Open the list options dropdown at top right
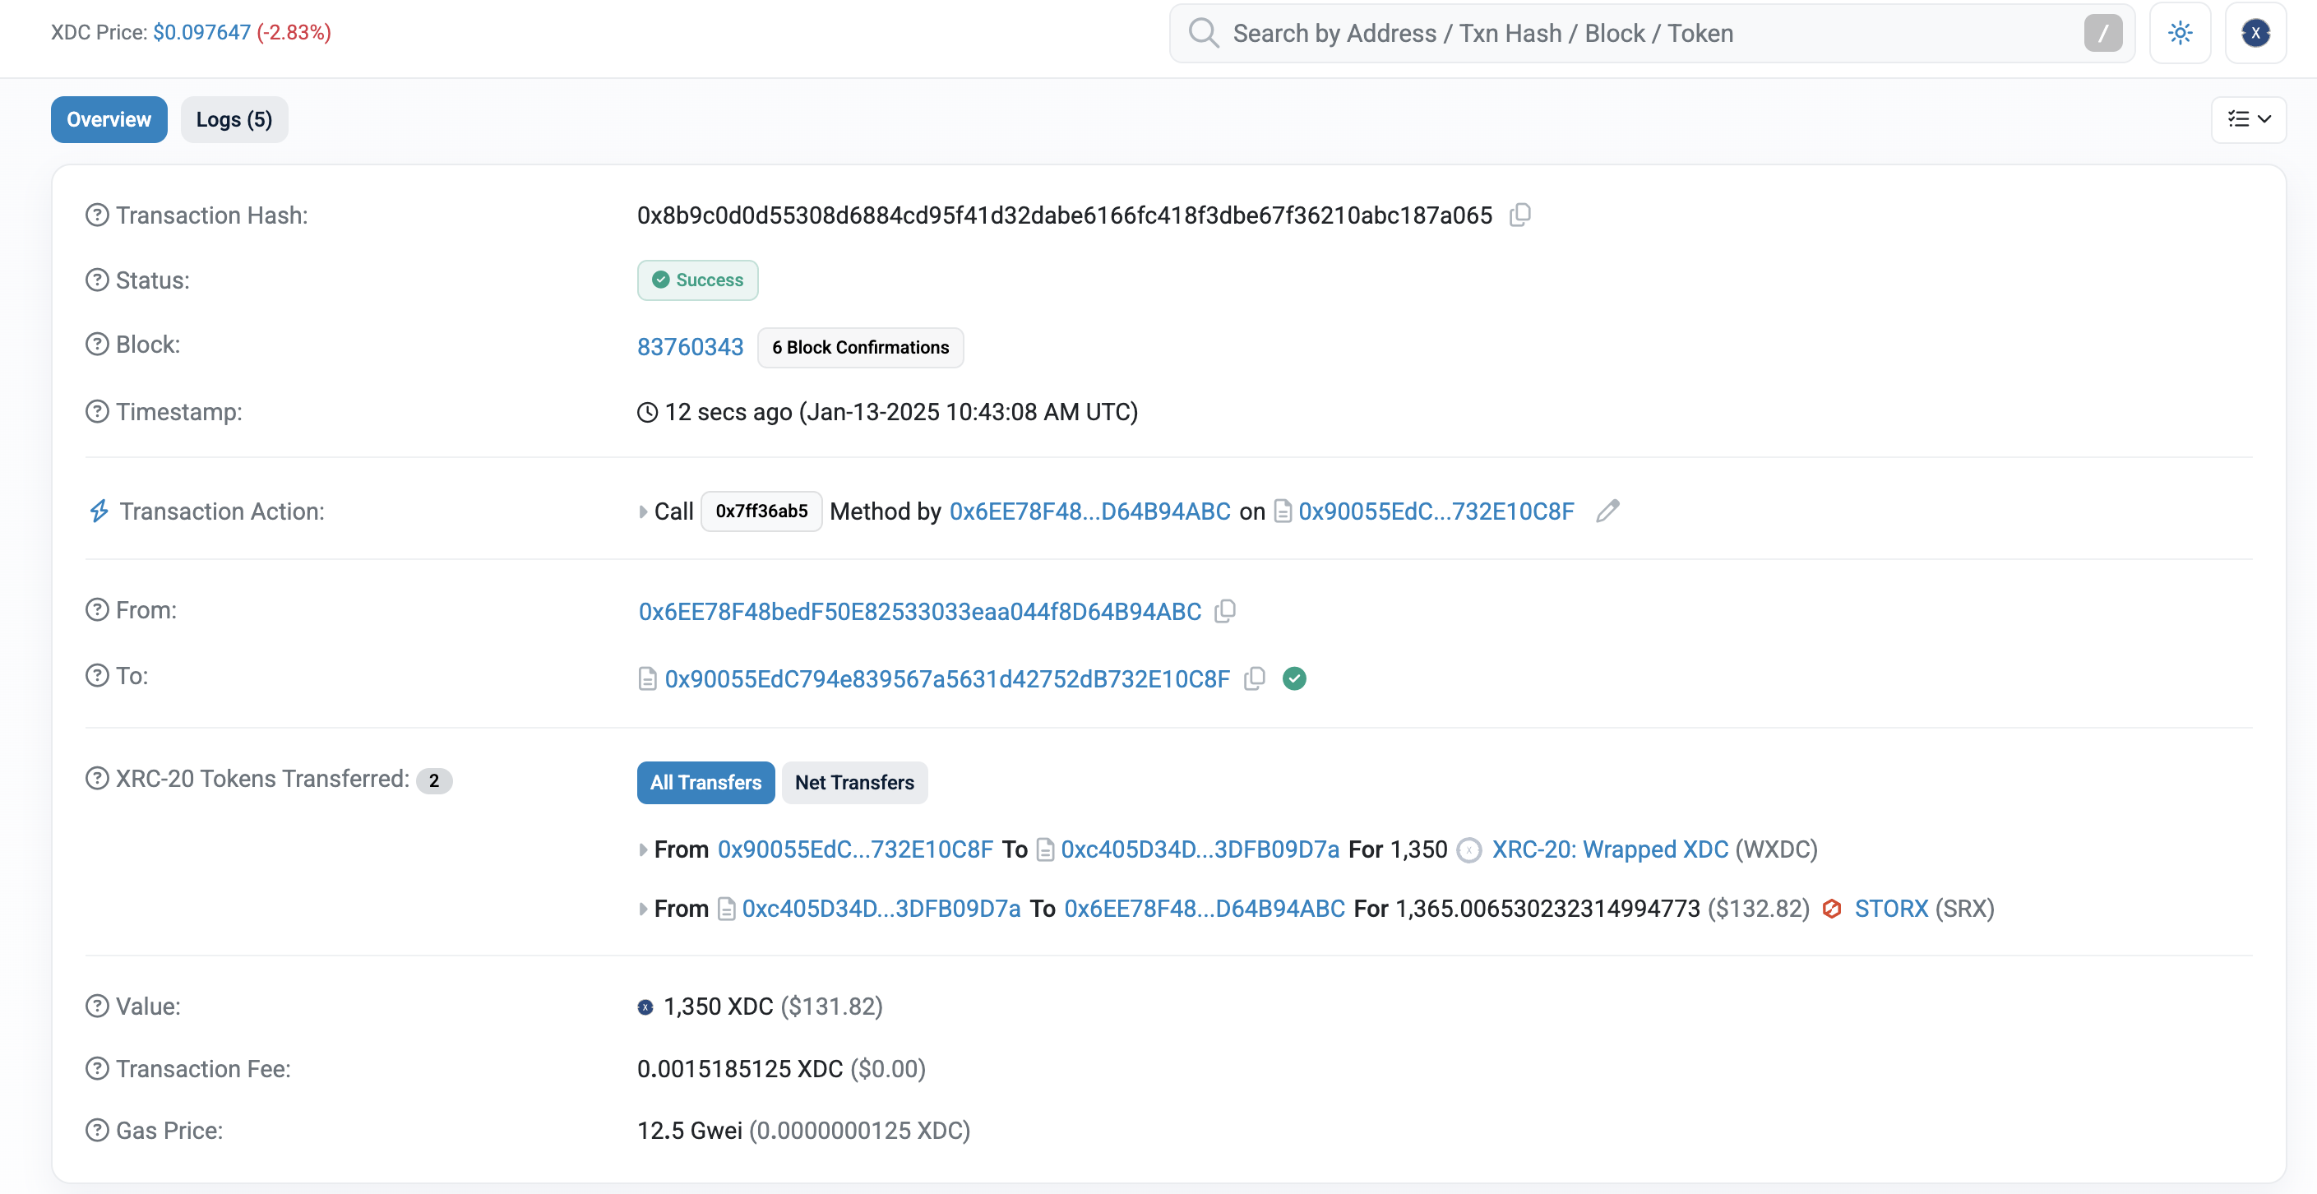This screenshot has width=2317, height=1194. coord(2248,120)
